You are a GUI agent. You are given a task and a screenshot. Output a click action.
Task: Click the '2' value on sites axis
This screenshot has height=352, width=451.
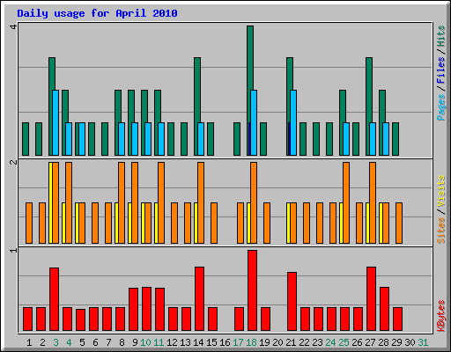pyautogui.click(x=13, y=162)
